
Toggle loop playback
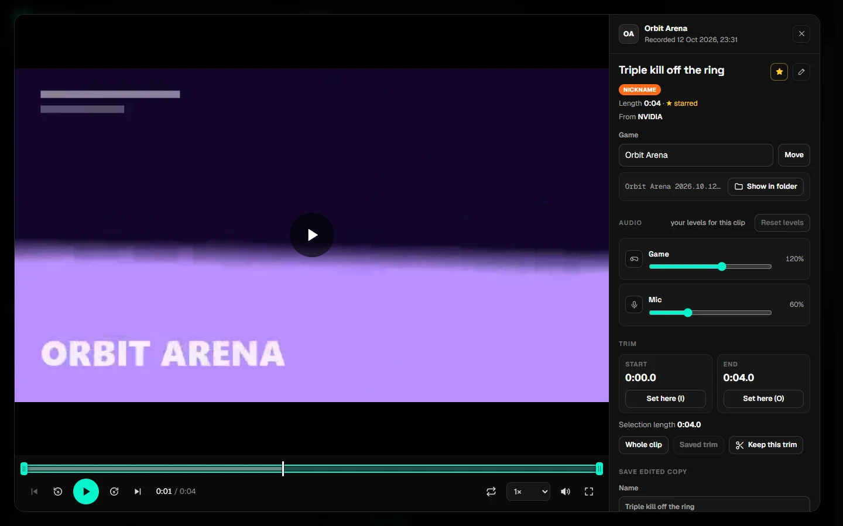(491, 492)
